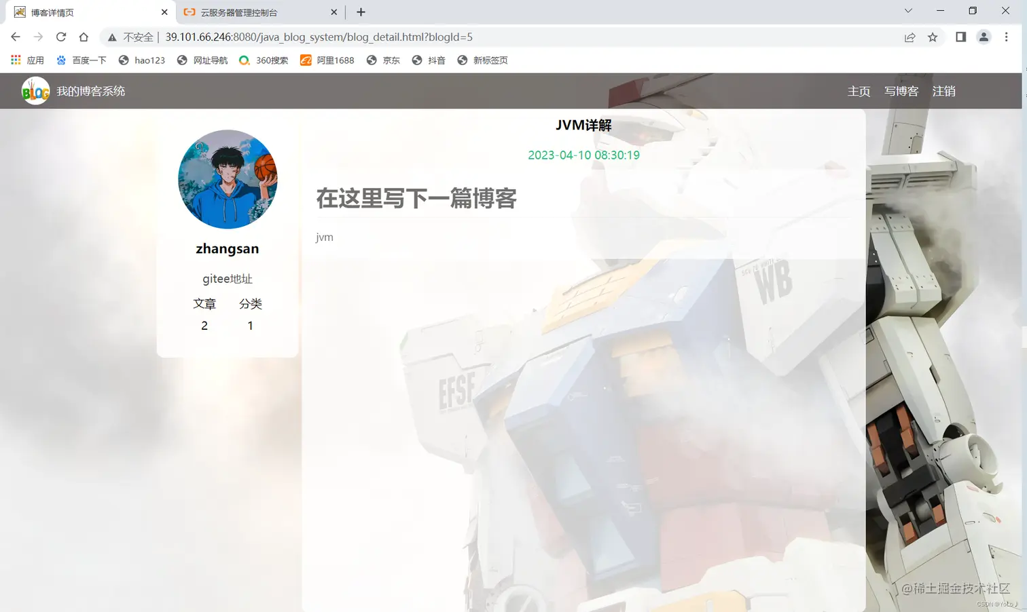Open the user profile avatar icon
This screenshot has height=612, width=1027.
click(x=984, y=37)
